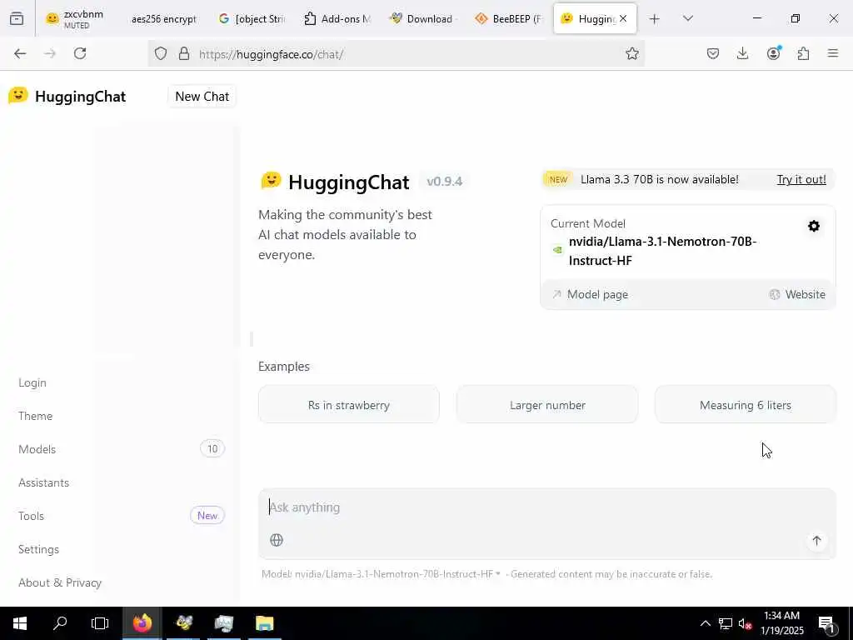The image size is (853, 640).
Task: Open the model Website link
Action: click(797, 294)
